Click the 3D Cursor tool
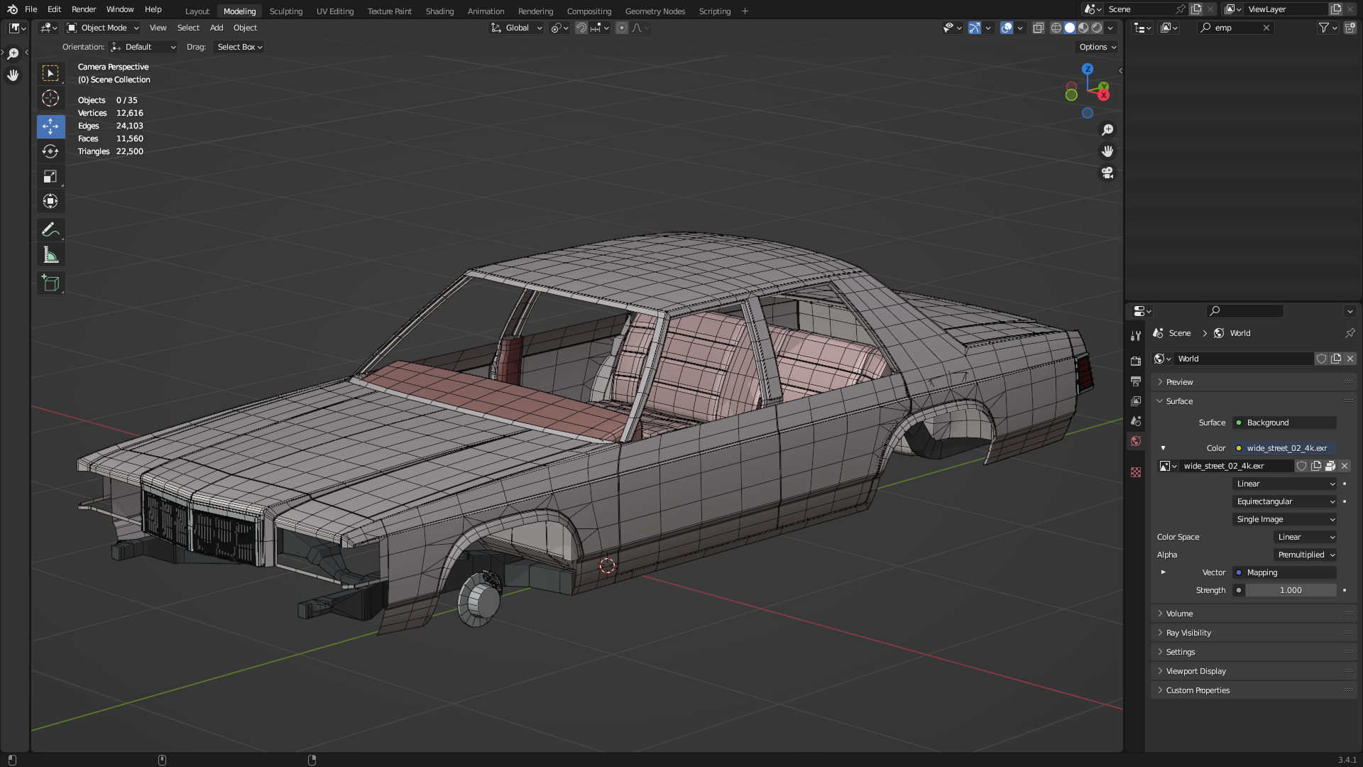 [x=50, y=98]
